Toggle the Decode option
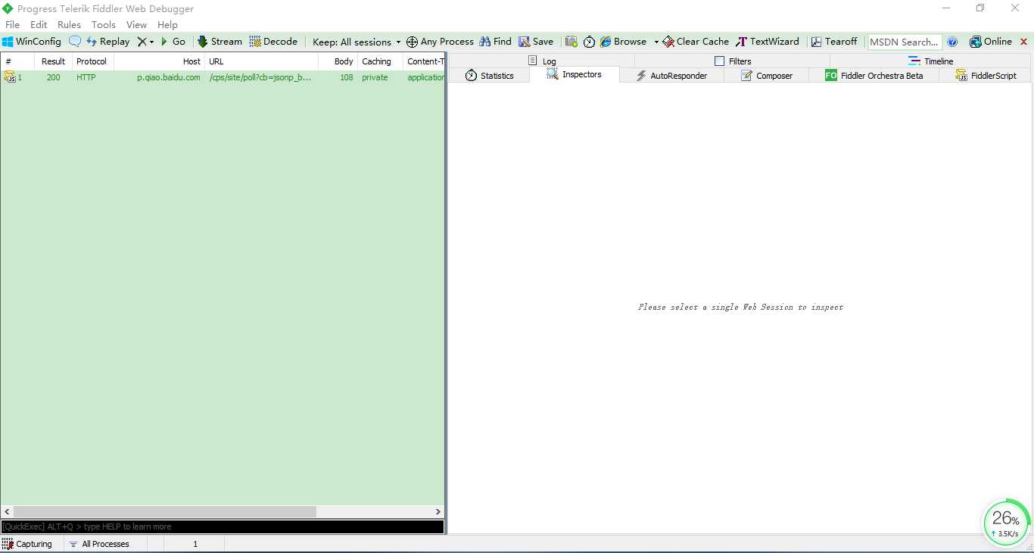The image size is (1034, 553). (273, 42)
